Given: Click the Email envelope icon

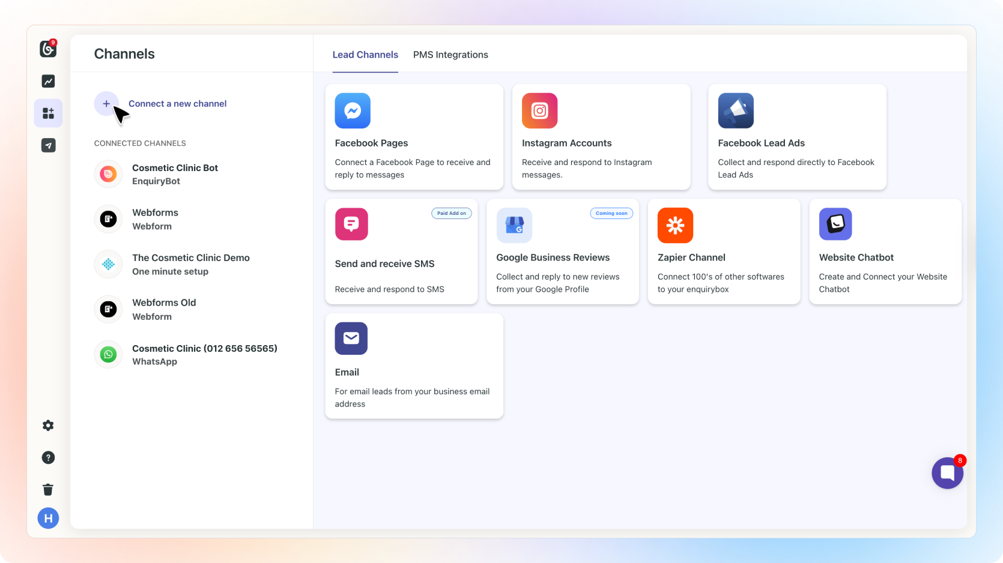Looking at the screenshot, I should coord(351,339).
